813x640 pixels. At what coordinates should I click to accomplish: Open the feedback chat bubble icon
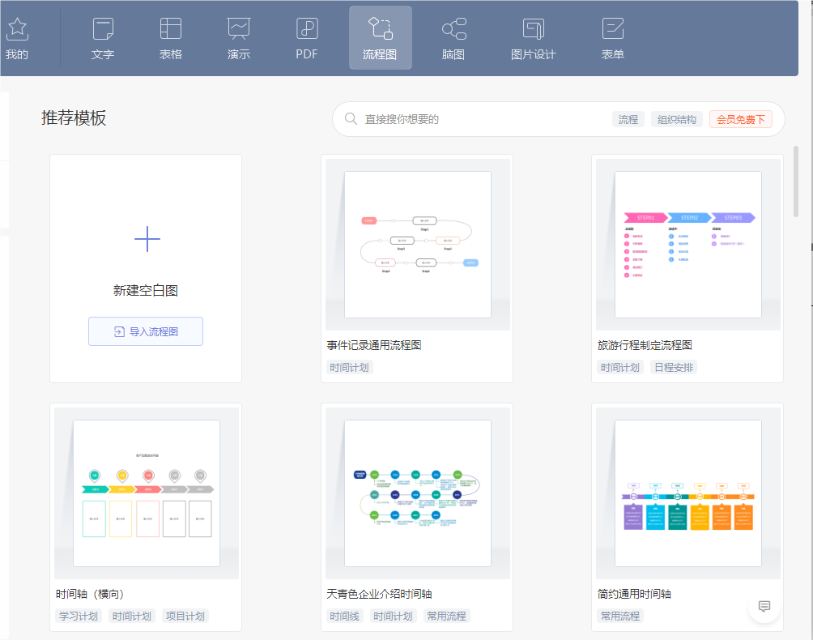click(763, 605)
